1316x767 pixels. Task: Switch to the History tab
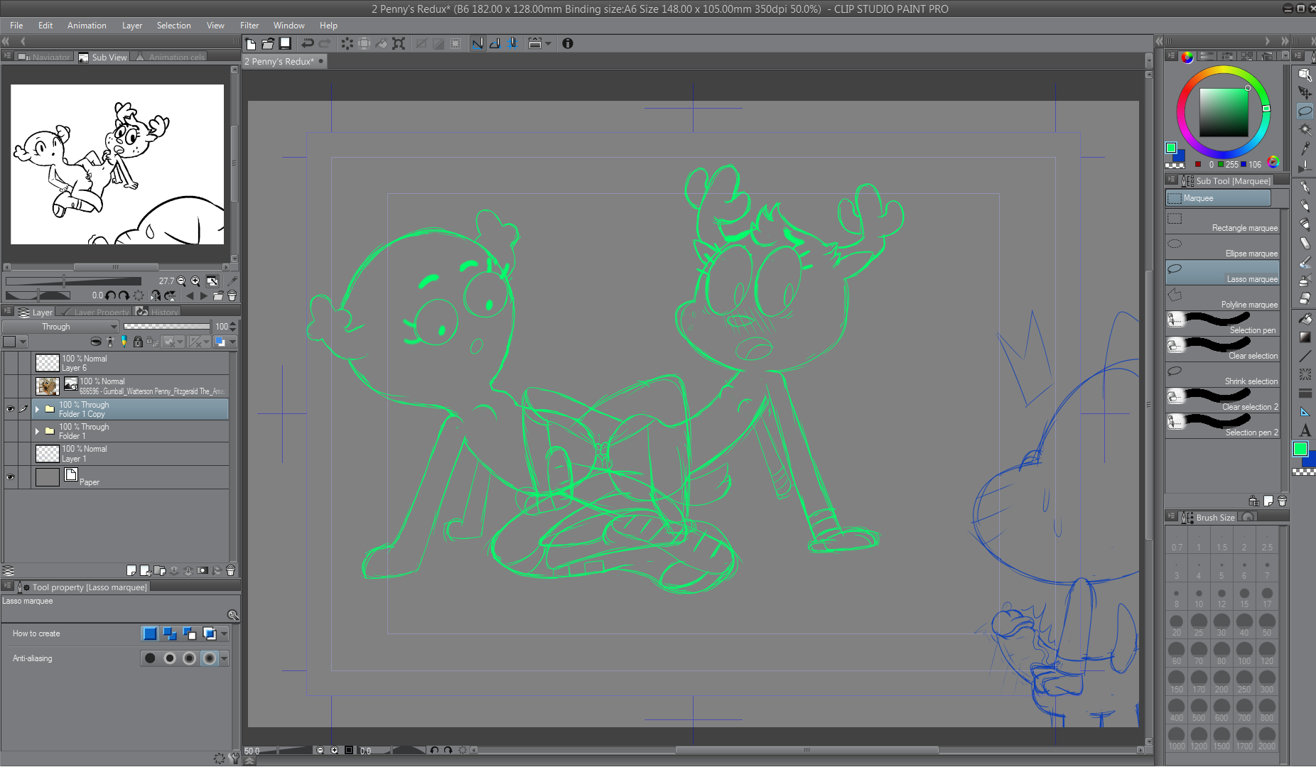pos(158,312)
